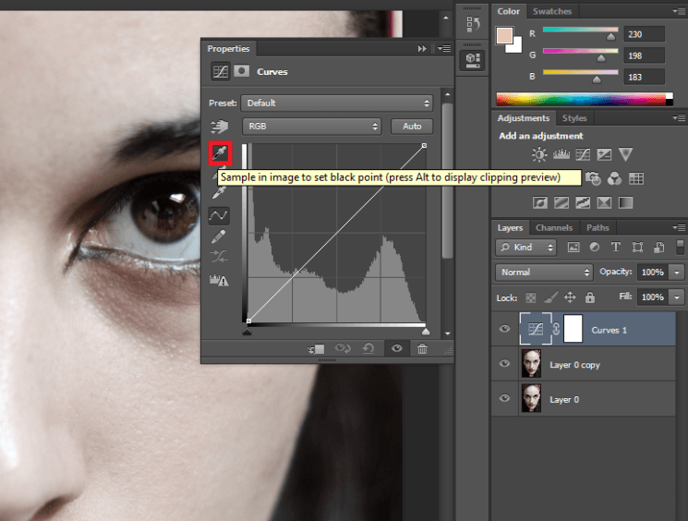Select the Layer 0 thumbnail
Screen dimensions: 688x521
pos(531,398)
